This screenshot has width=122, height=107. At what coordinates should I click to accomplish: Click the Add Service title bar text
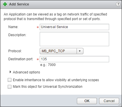19,4
